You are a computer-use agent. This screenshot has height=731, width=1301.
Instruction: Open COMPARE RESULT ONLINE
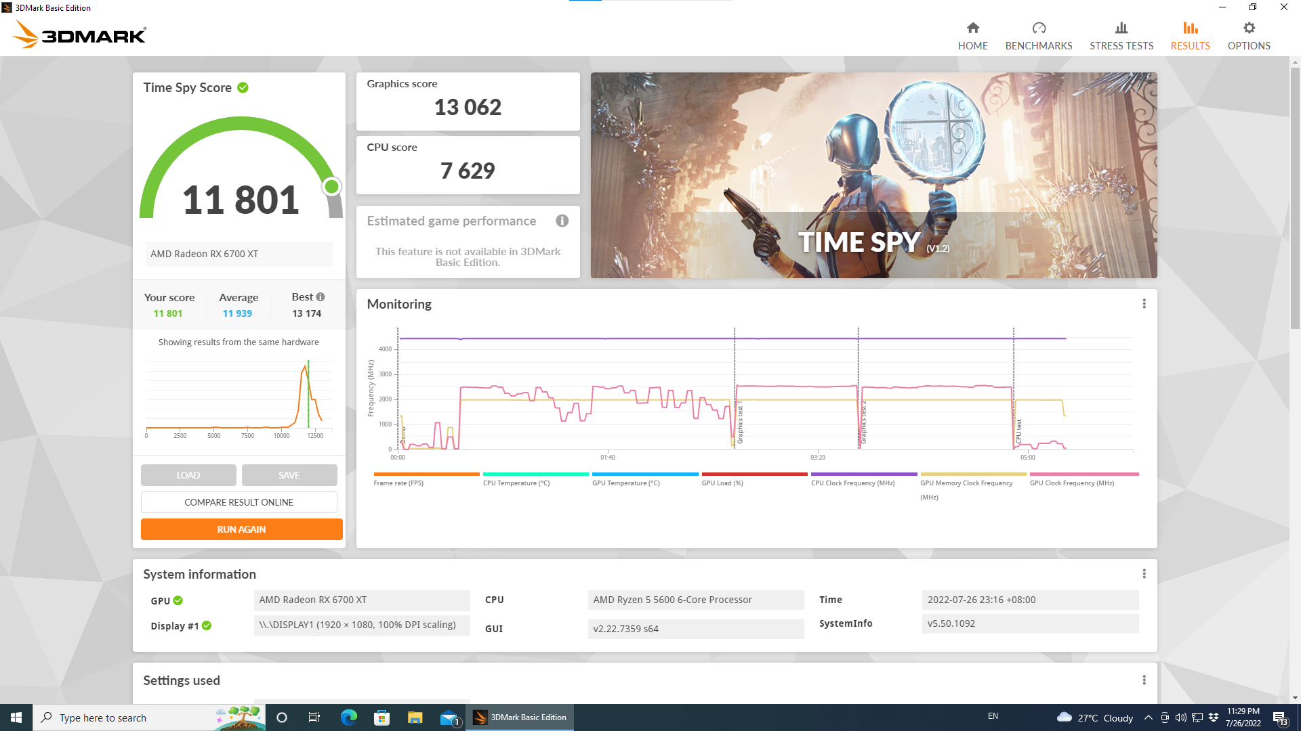[239, 502]
